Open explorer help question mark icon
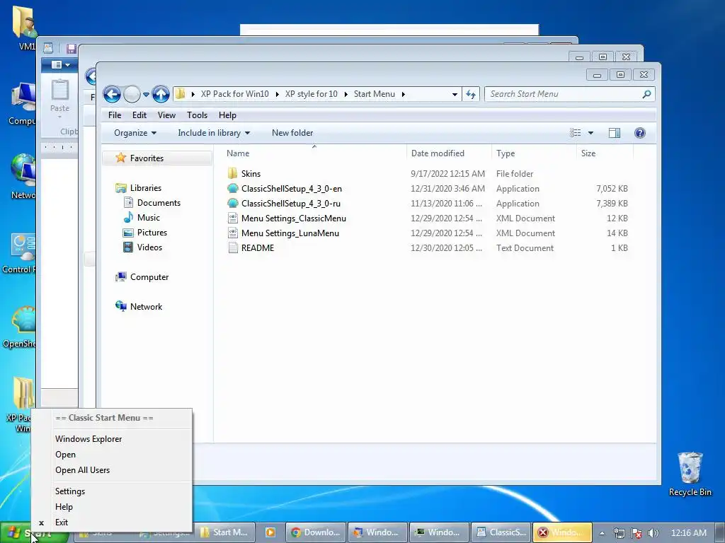This screenshot has height=543, width=725. point(640,133)
